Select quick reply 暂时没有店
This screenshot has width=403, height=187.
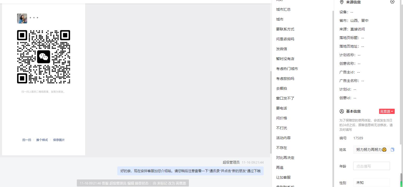tap(285, 59)
